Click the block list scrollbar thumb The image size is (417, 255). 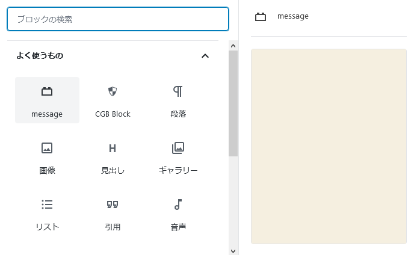233,103
